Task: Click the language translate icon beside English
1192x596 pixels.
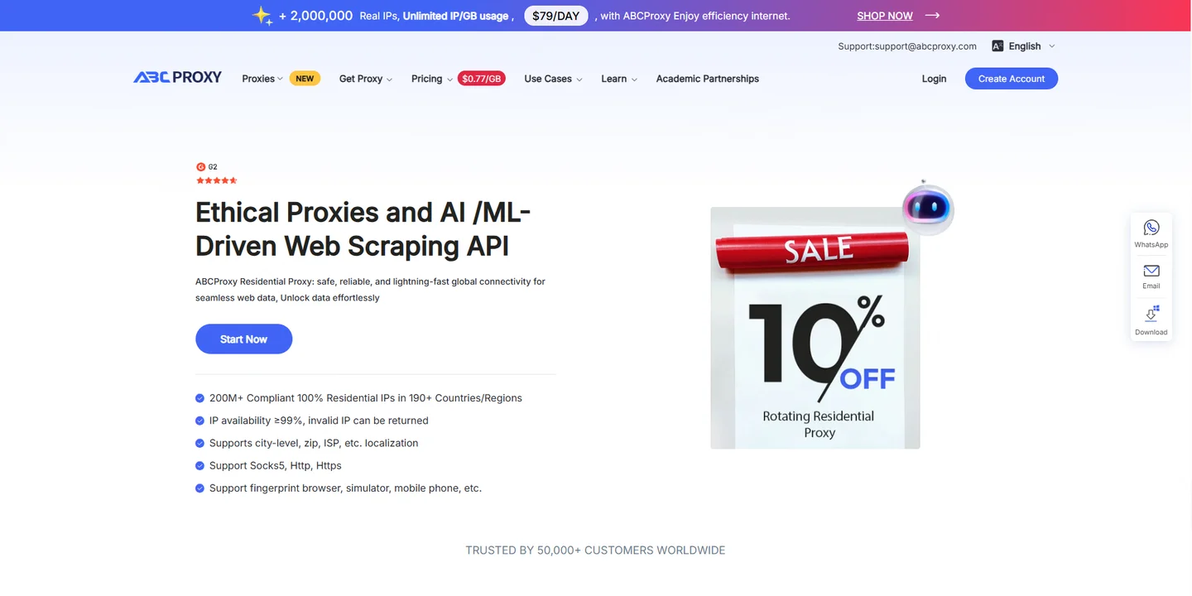Action: [x=997, y=46]
